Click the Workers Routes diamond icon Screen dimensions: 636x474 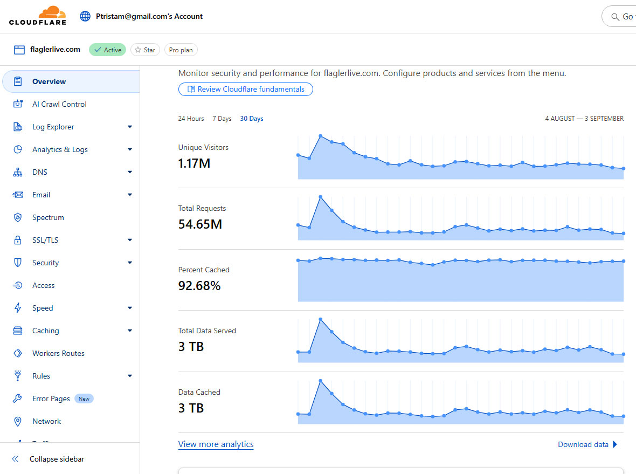(18, 353)
